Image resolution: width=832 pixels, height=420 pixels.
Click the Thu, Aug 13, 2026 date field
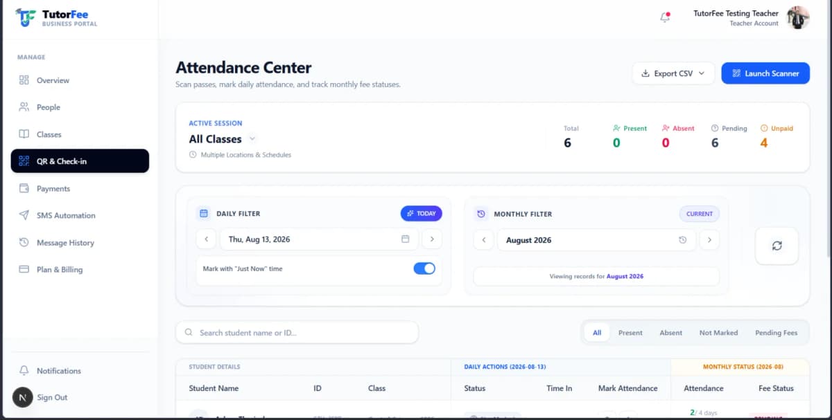tap(319, 239)
